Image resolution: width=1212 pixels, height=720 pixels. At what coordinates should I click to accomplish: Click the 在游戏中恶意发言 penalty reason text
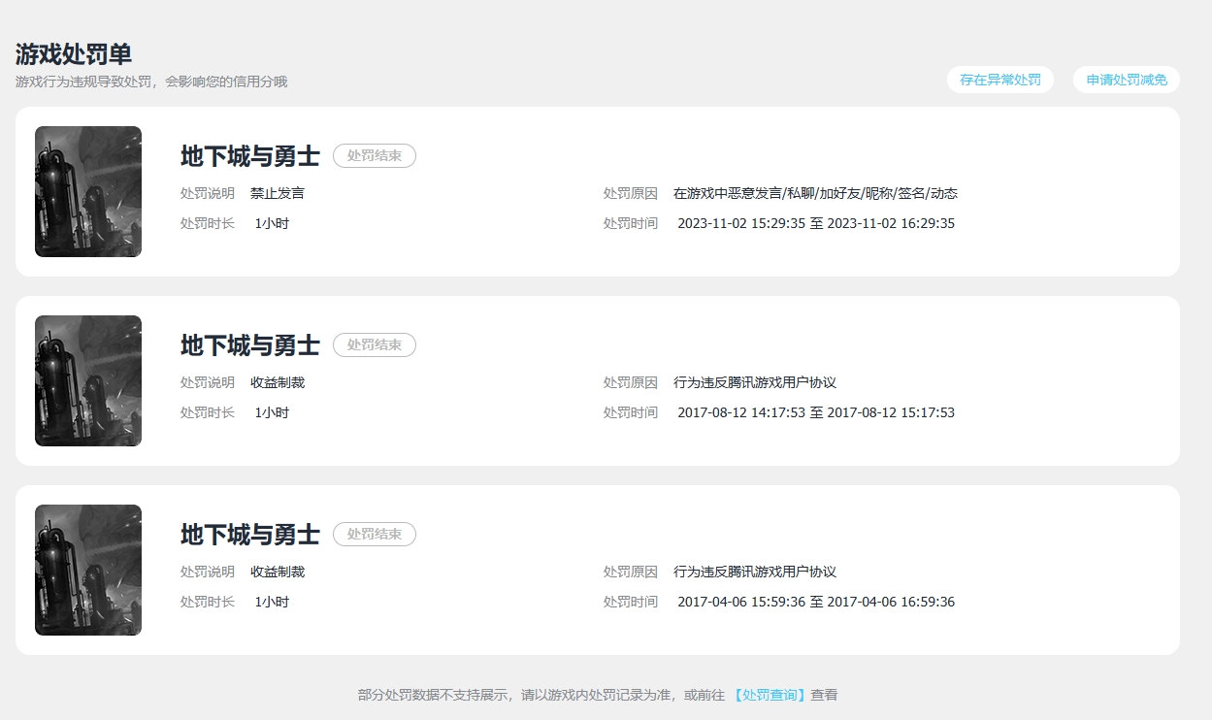tap(815, 193)
